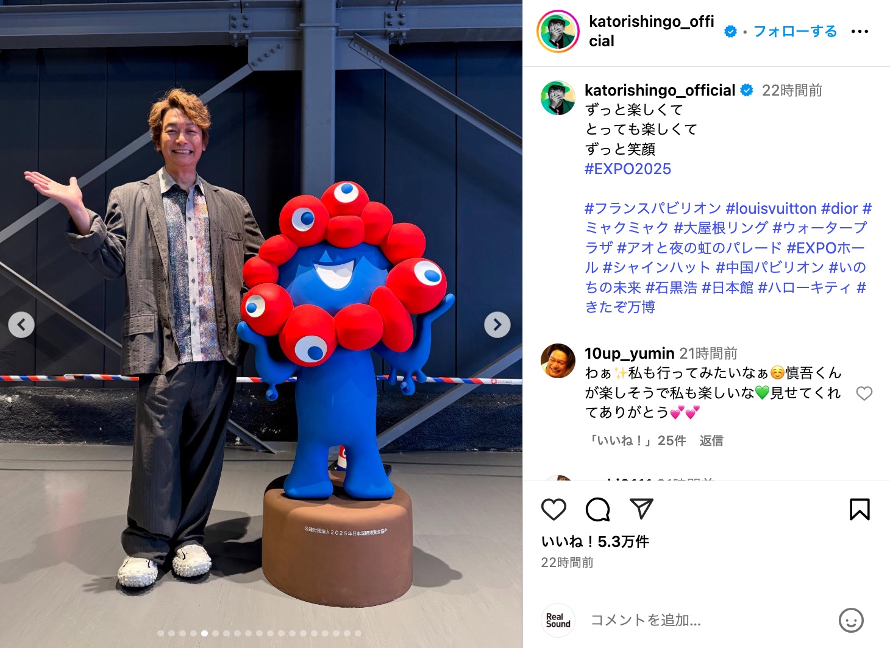Click the フォローする follow button
Viewport: 890px width, 648px height.
pos(795,31)
